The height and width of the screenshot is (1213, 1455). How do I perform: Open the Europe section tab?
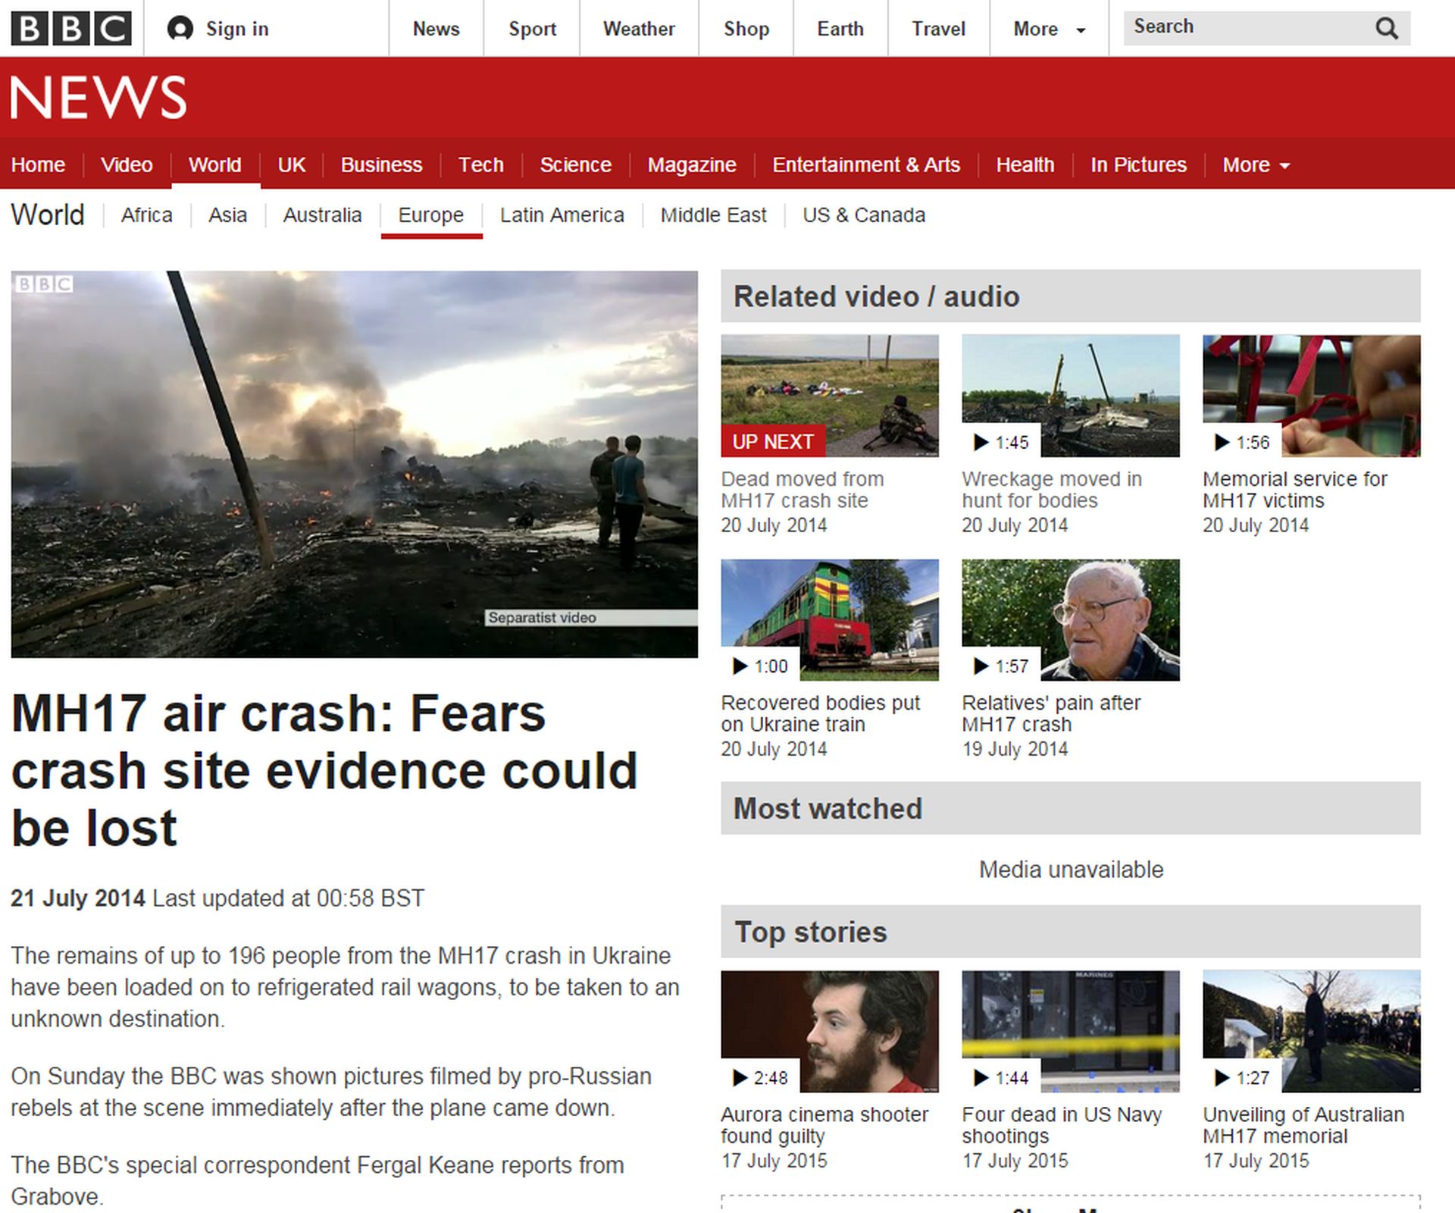430,215
